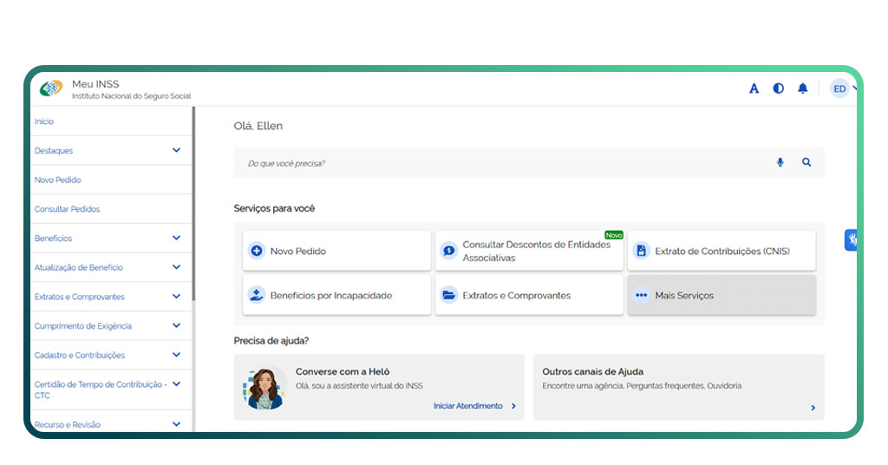Image resolution: width=888 pixels, height=465 pixels.
Task: Expand the Destaques sidebar section
Action: (x=176, y=150)
